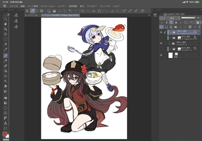Image resolution: width=202 pixels, height=141 pixels.
Task: Click the main foreground red color swatch
Action: (5, 134)
